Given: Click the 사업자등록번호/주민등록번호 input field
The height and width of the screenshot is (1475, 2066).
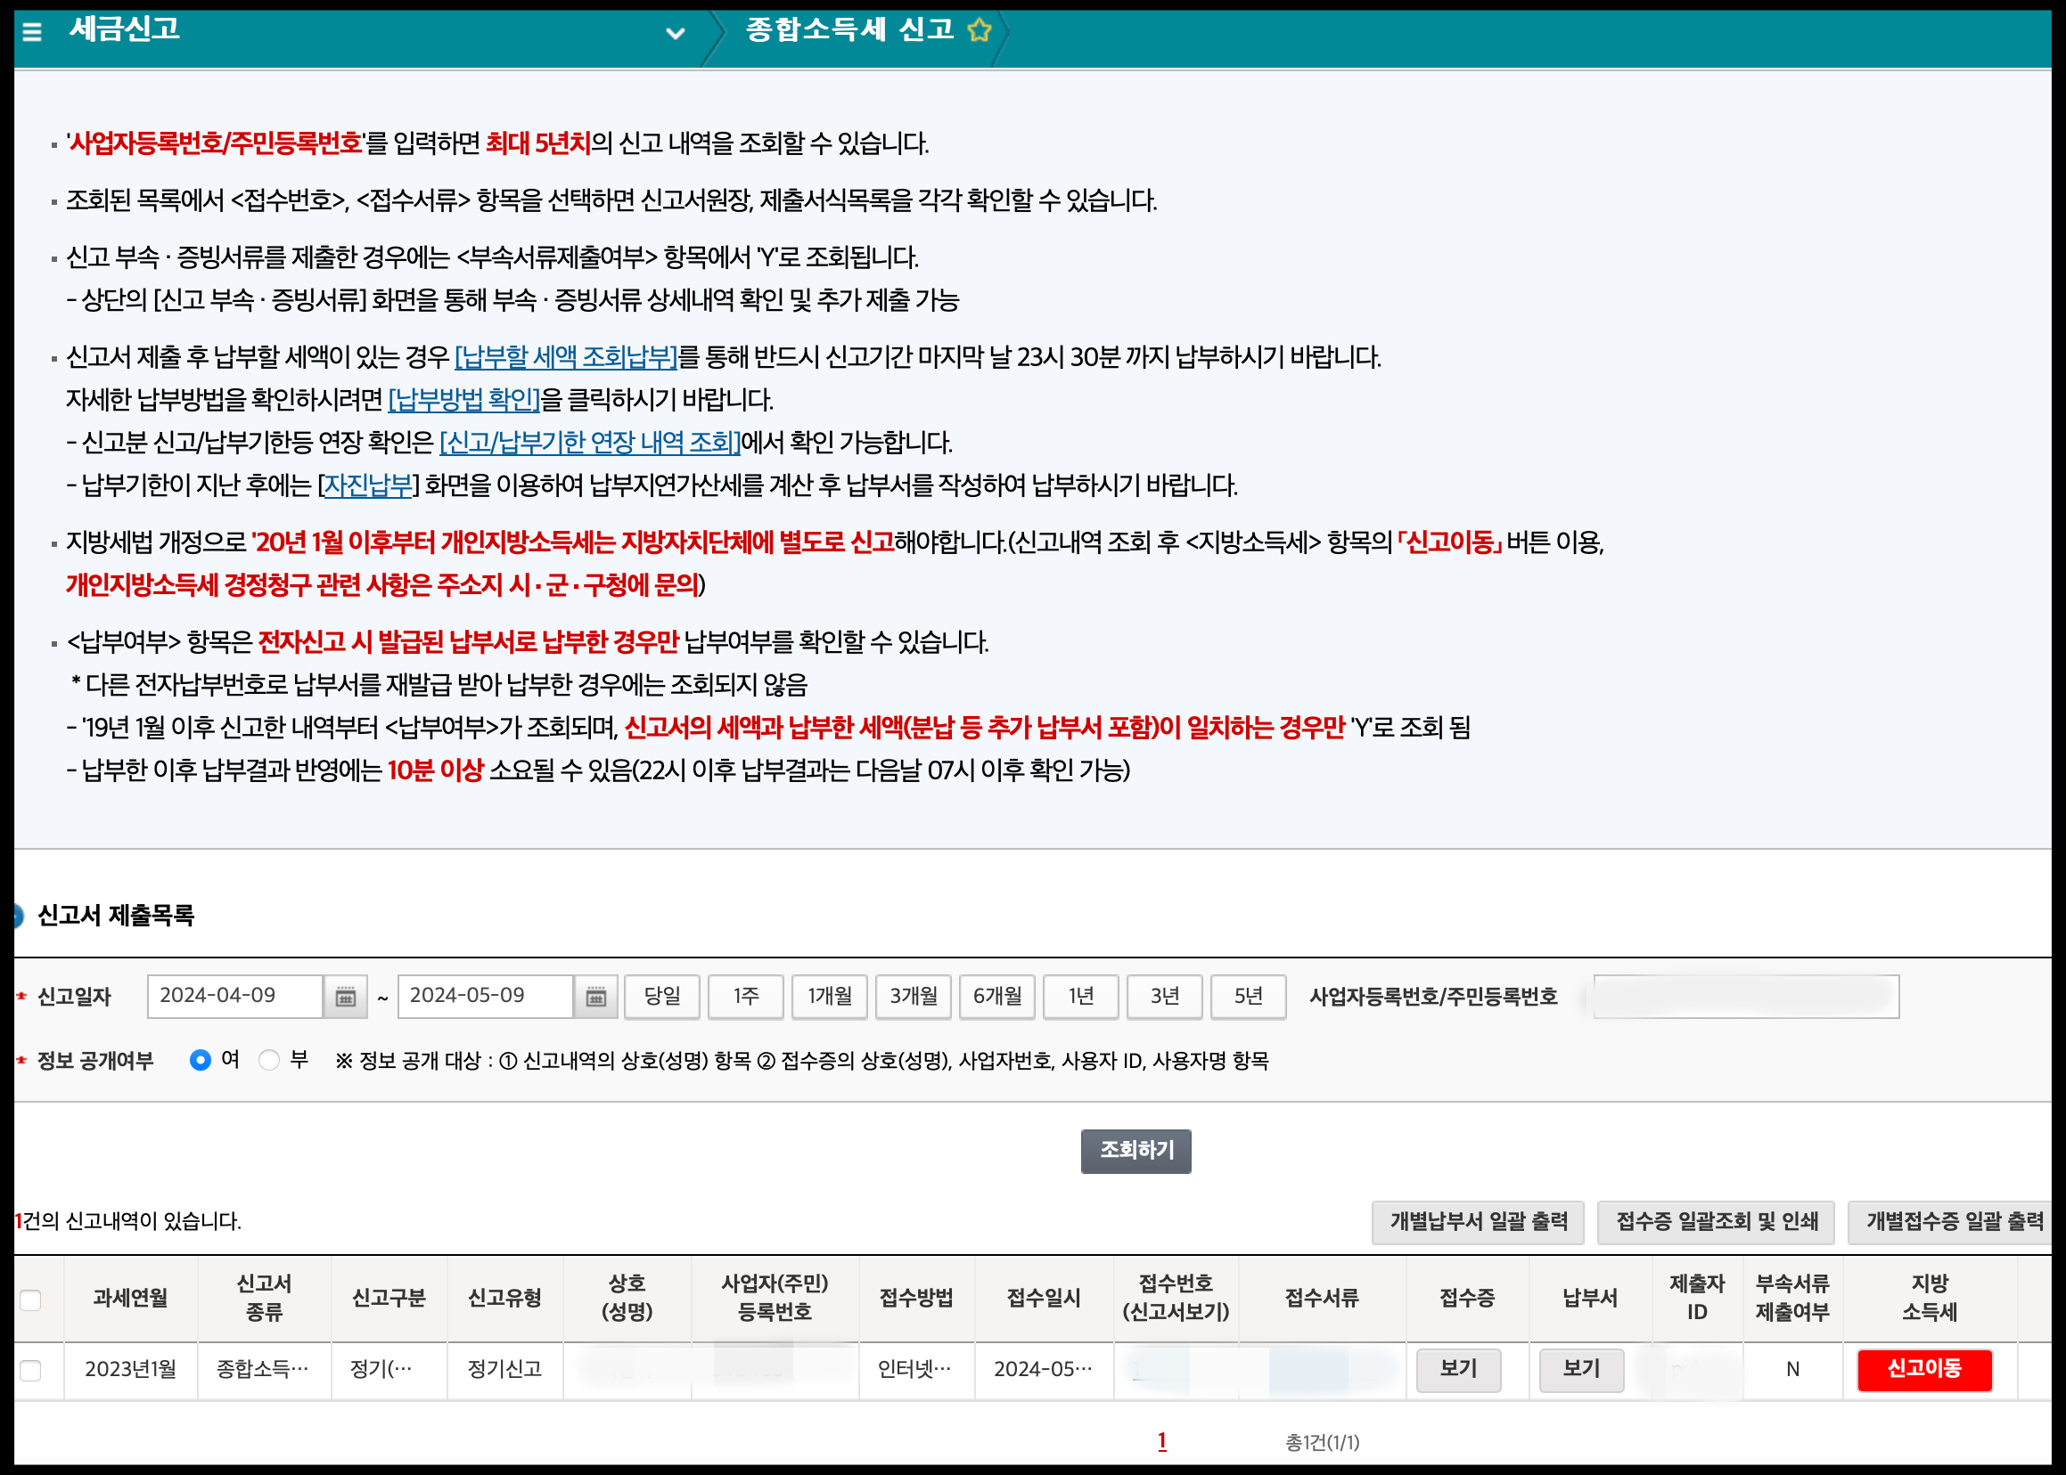Looking at the screenshot, I should pyautogui.click(x=1745, y=997).
